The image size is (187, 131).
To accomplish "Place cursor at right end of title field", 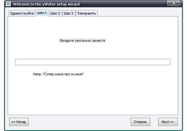I will [169, 62].
